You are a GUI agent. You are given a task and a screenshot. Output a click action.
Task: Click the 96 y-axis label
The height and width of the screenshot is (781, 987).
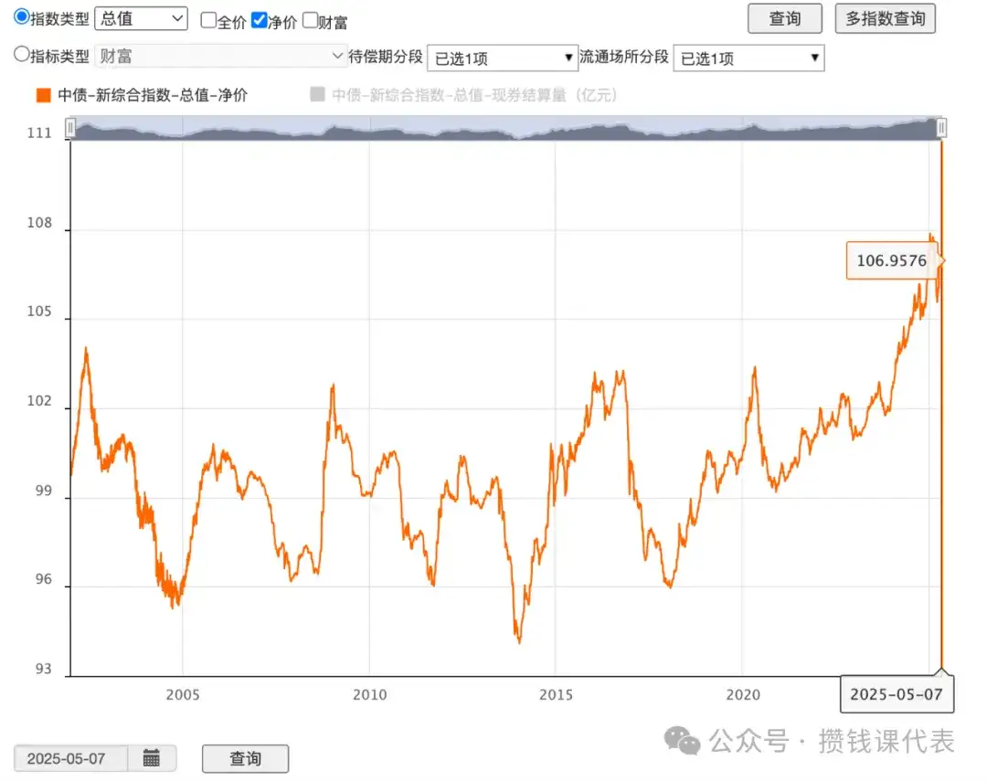(43, 579)
